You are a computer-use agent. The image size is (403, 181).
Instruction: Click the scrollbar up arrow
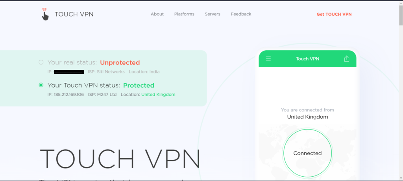point(400,3)
